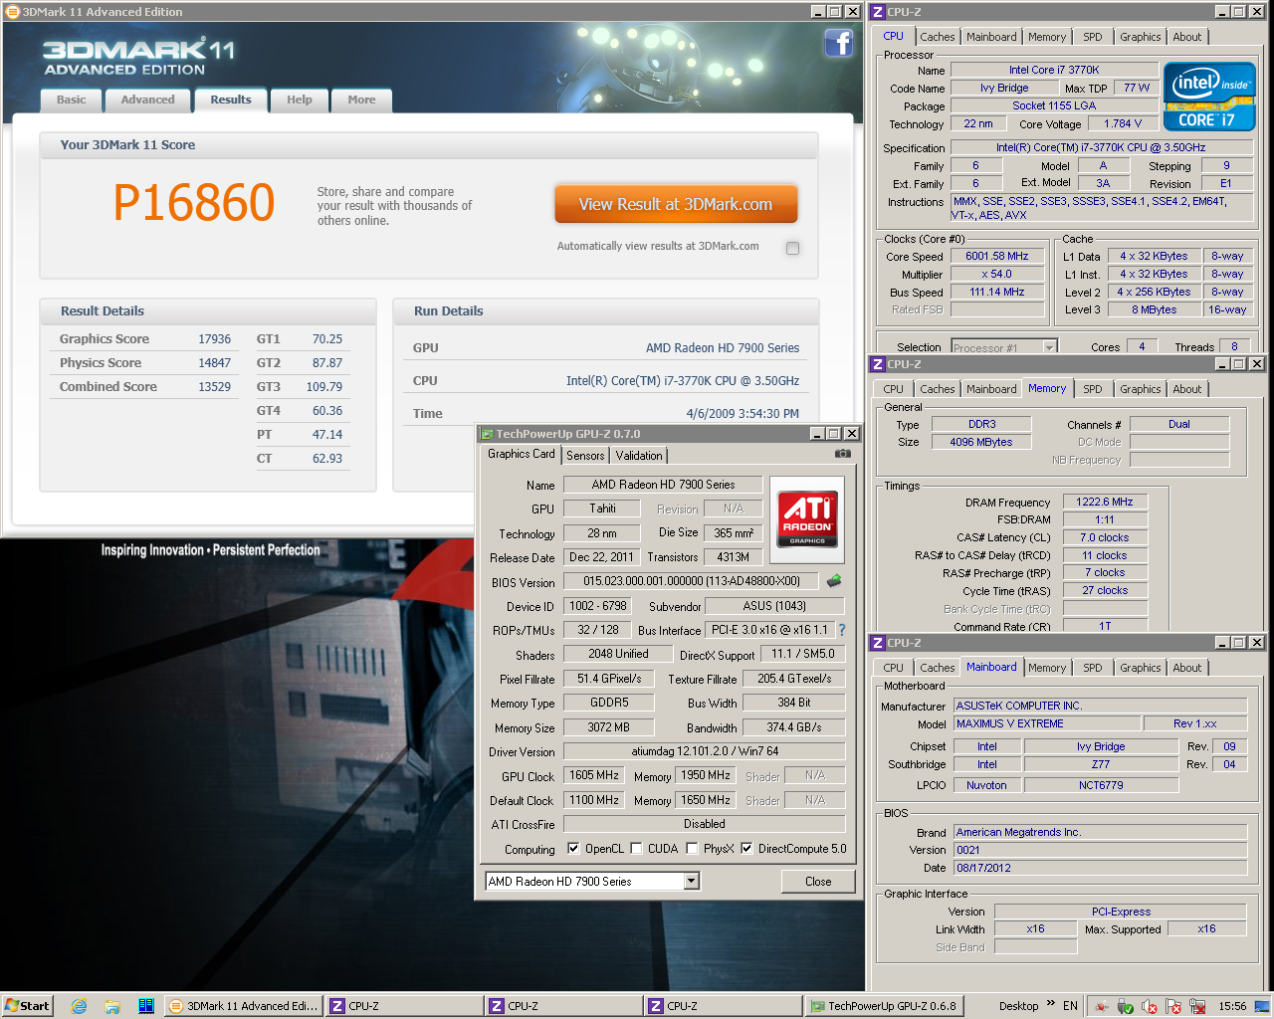This screenshot has height=1019, width=1274.
Task: Open Internet Explorer from the taskbar
Action: pos(79,1006)
